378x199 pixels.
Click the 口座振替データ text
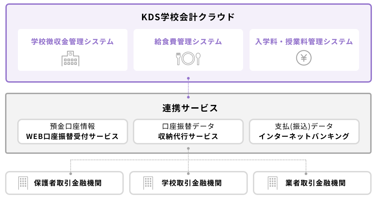pyautogui.click(x=188, y=126)
